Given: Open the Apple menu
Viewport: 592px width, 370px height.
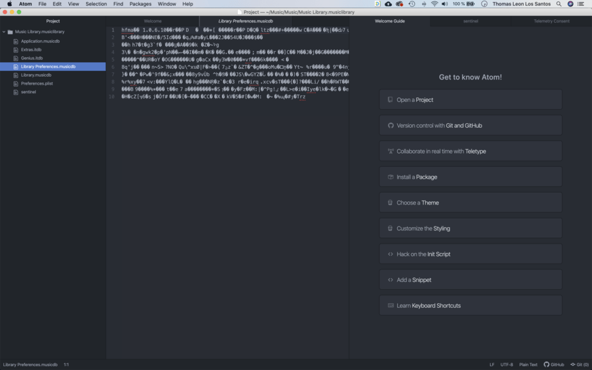Looking at the screenshot, I should click(x=9, y=4).
